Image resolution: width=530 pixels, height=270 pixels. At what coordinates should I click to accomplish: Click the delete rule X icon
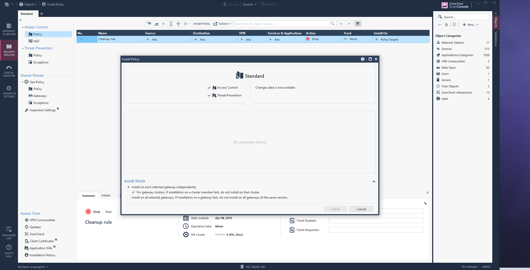coord(163,24)
